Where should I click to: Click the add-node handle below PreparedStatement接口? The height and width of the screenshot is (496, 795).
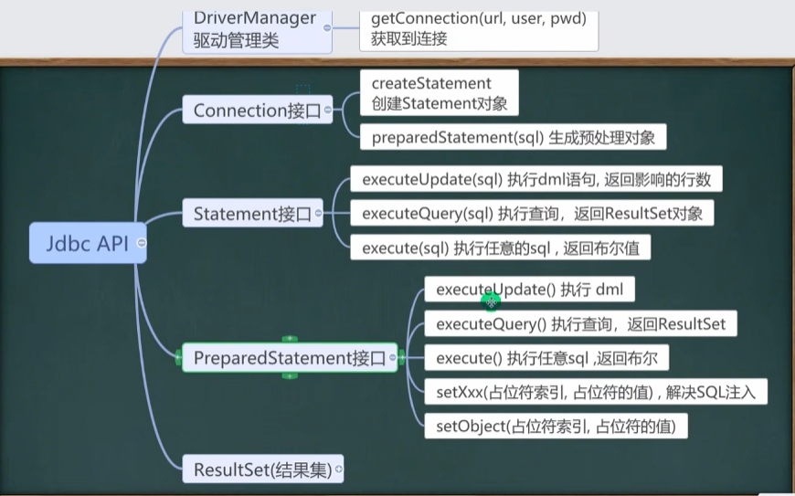(x=290, y=376)
